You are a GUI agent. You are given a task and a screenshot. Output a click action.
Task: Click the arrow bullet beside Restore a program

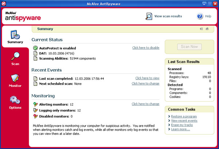[x=169, y=116]
